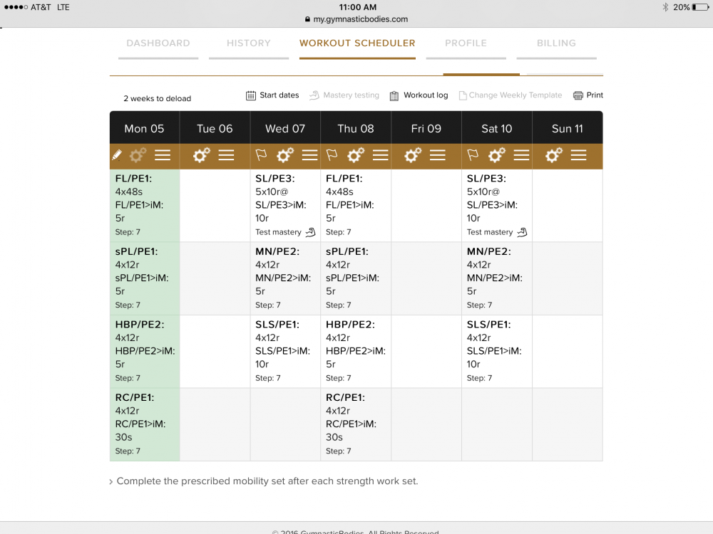Click the Test mastery arm icon on Wed 07
This screenshot has height=534, width=713.
coord(311,232)
